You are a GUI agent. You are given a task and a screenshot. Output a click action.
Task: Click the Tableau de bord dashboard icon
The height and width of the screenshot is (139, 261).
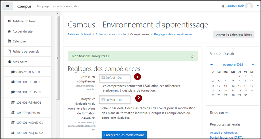click(9, 21)
